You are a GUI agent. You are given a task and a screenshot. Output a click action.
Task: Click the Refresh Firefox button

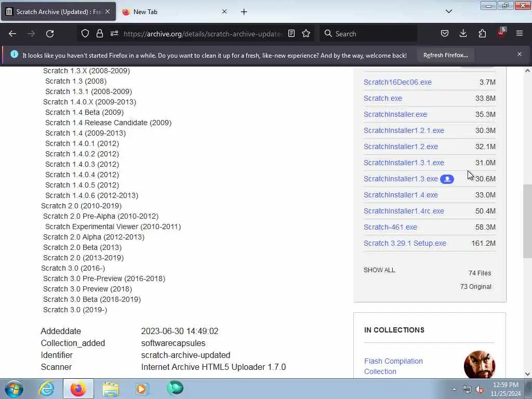click(445, 55)
